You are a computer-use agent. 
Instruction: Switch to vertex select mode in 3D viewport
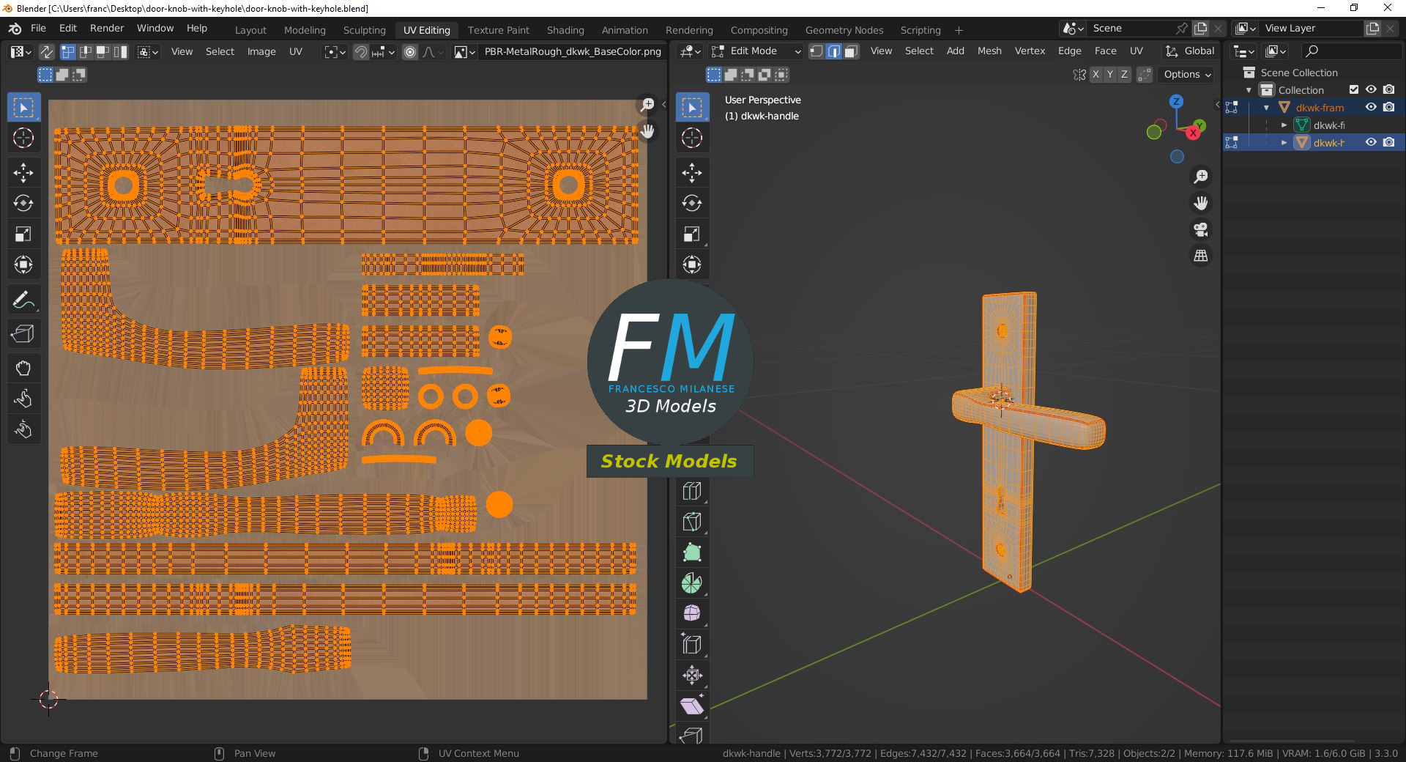pyautogui.click(x=817, y=51)
